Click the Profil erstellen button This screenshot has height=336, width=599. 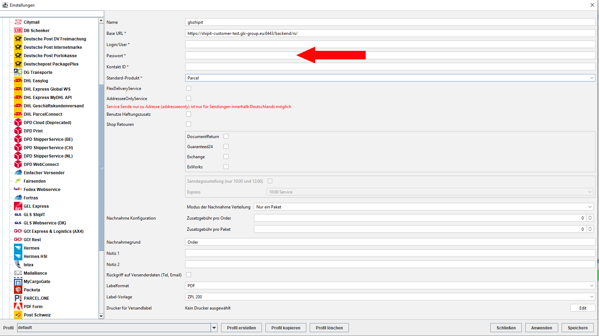pyautogui.click(x=241, y=328)
